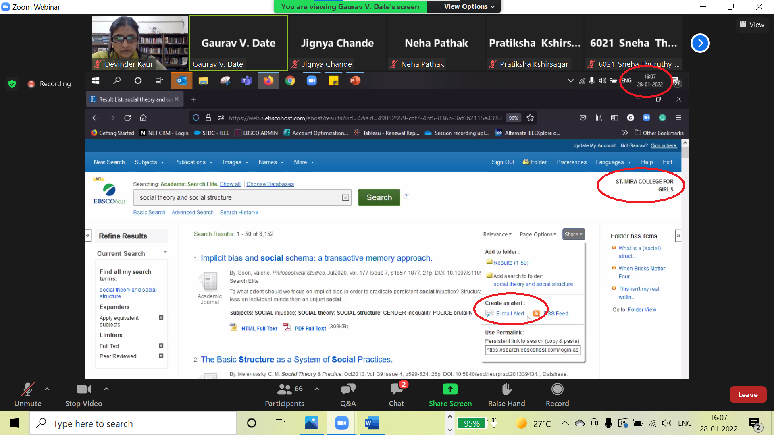
Task: Open the Participants panel
Action: click(x=284, y=395)
